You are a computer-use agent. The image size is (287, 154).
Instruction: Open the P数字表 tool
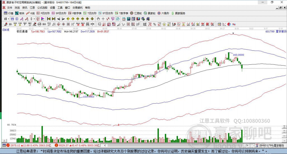(75, 13)
